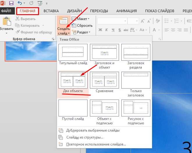Select Заголовок и объект layout thumbnail
The image size is (192, 153).
pyautogui.click(x=104, y=52)
